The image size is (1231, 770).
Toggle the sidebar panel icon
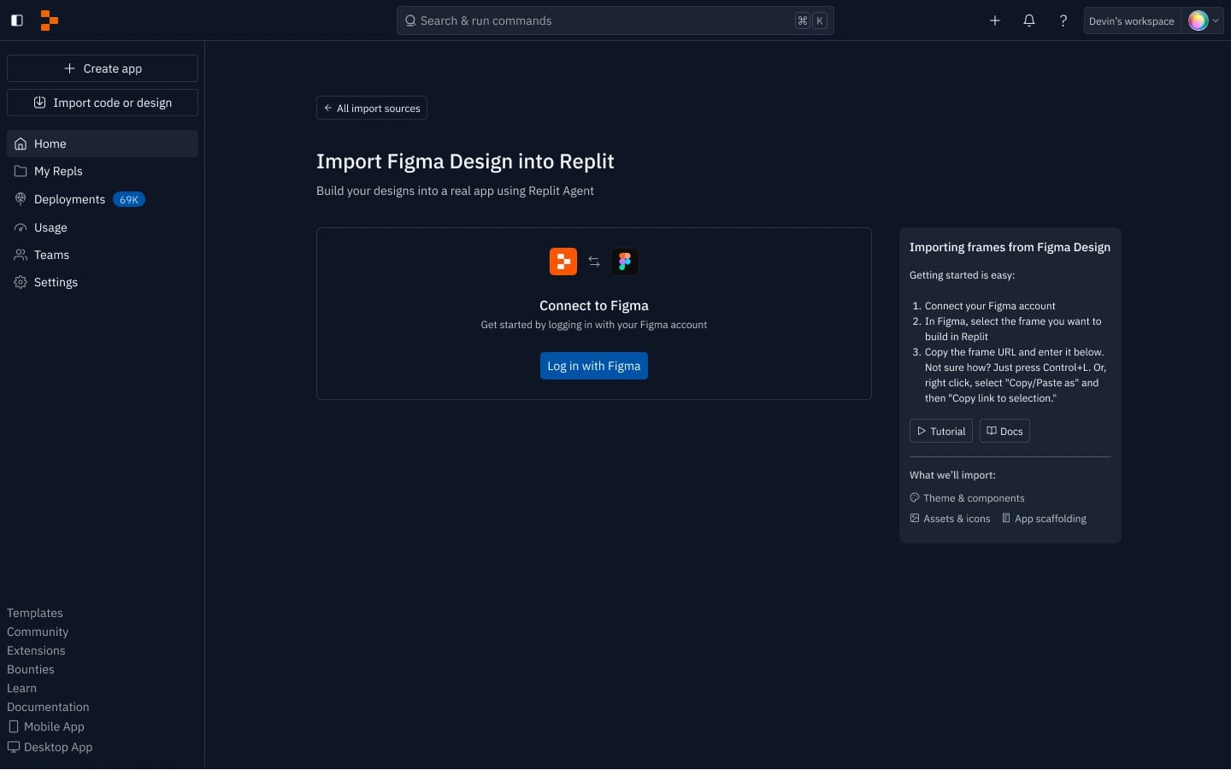17,21
